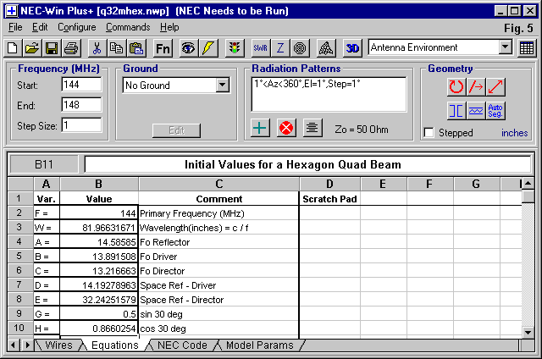Add a radiation pattern with plus button
This screenshot has width=542, height=359.
point(262,128)
